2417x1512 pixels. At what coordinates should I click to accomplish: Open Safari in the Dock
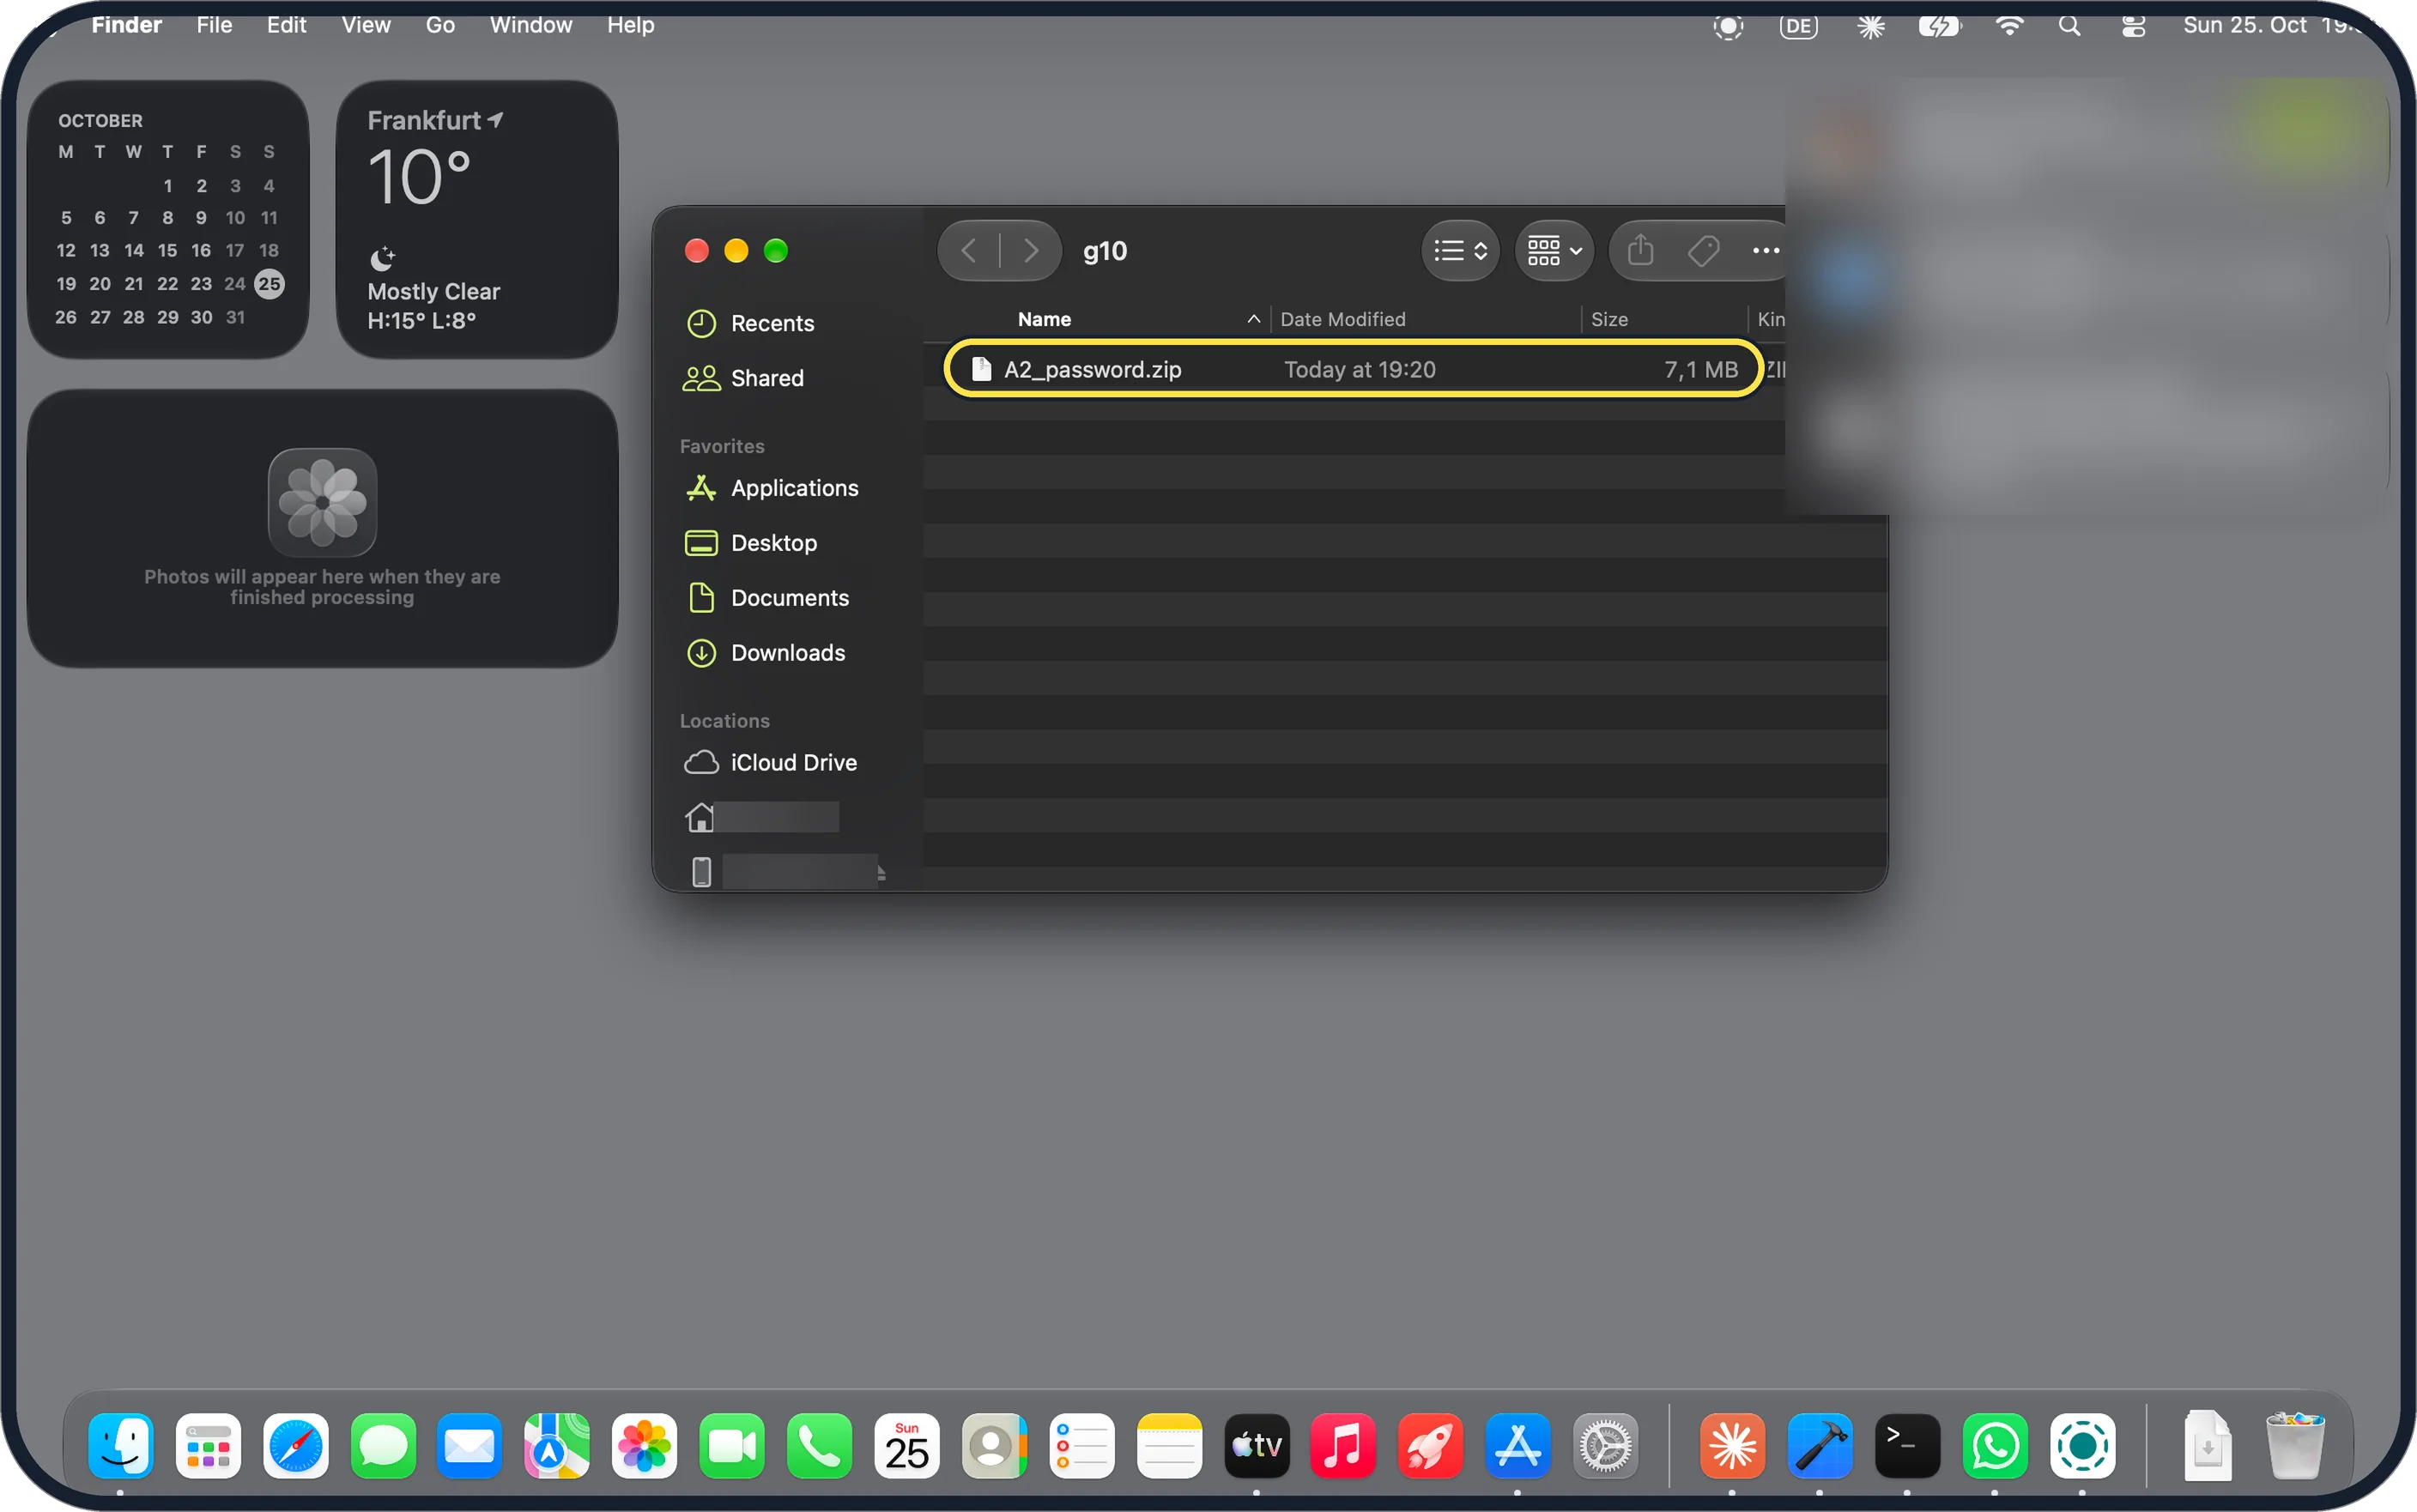(x=296, y=1445)
